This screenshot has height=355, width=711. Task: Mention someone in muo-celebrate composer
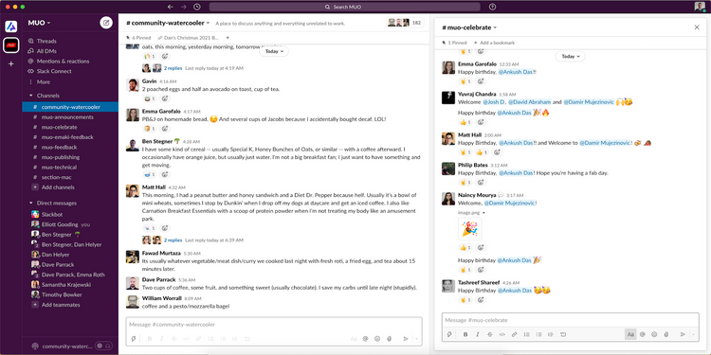coord(642,334)
